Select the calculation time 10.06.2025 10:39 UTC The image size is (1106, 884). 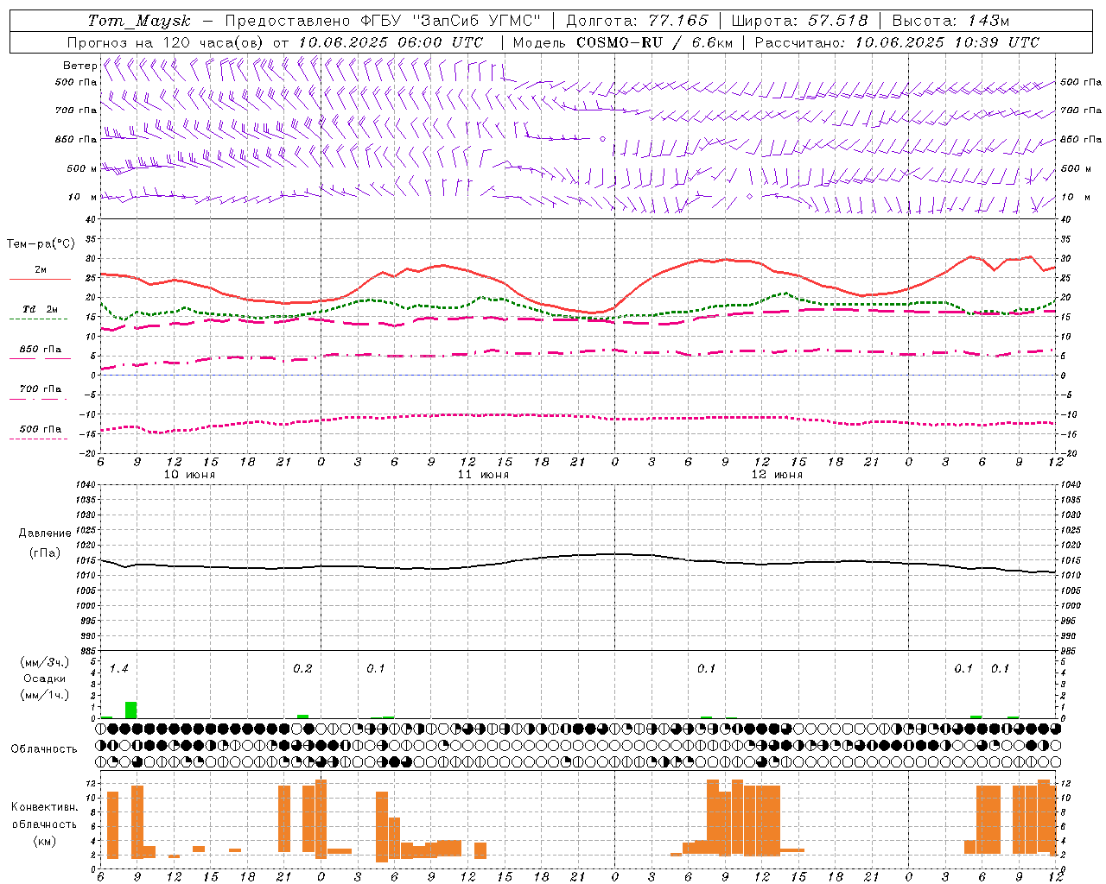coord(947,42)
